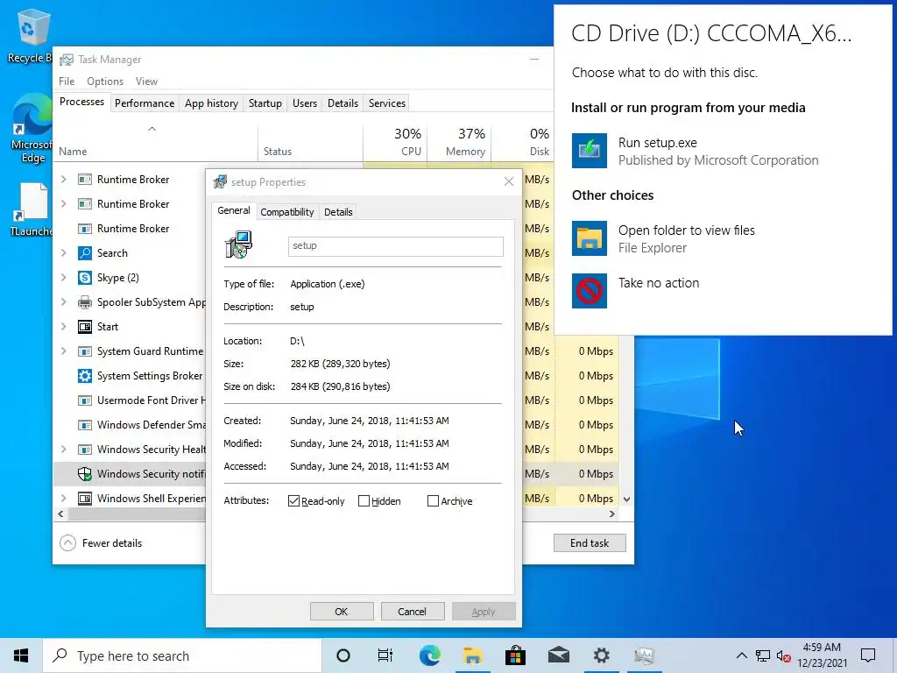Click the Skype process icon
The height and width of the screenshot is (673, 897).
point(85,278)
